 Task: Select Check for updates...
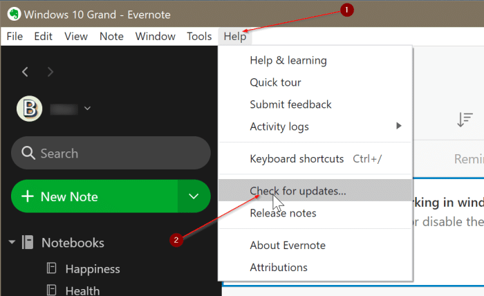coord(315,191)
